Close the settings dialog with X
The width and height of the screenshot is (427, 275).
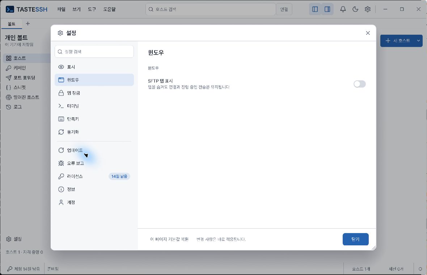368,33
